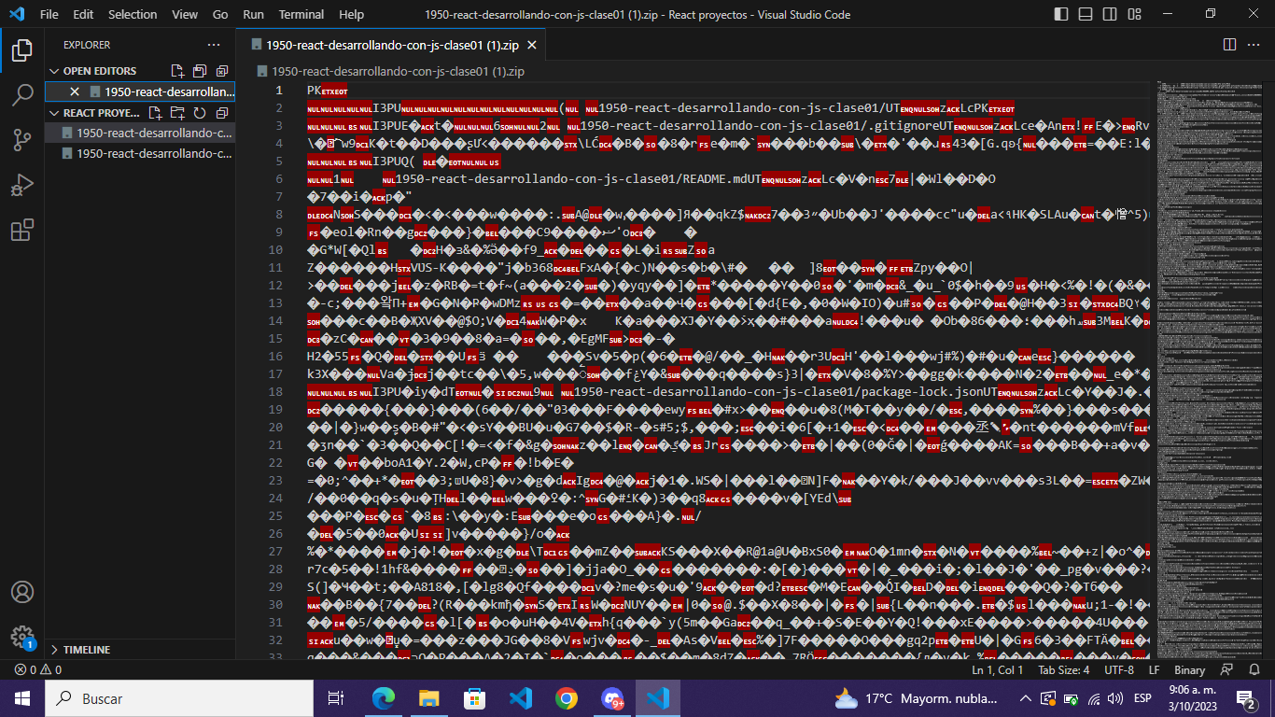This screenshot has height=717, width=1275.
Task: Toggle Panel layout icon in title bar
Action: tap(1086, 14)
